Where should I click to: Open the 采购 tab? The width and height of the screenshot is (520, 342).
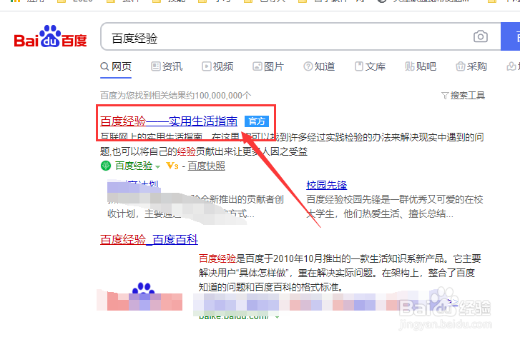(471, 66)
